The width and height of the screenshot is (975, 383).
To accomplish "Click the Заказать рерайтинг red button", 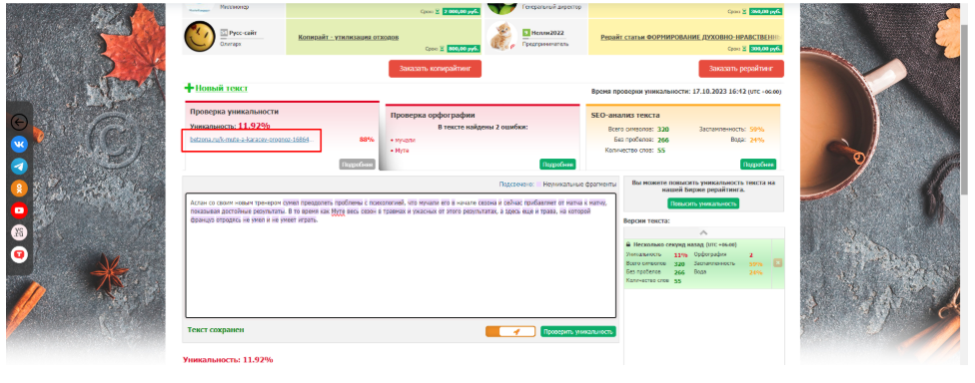I will 740,69.
